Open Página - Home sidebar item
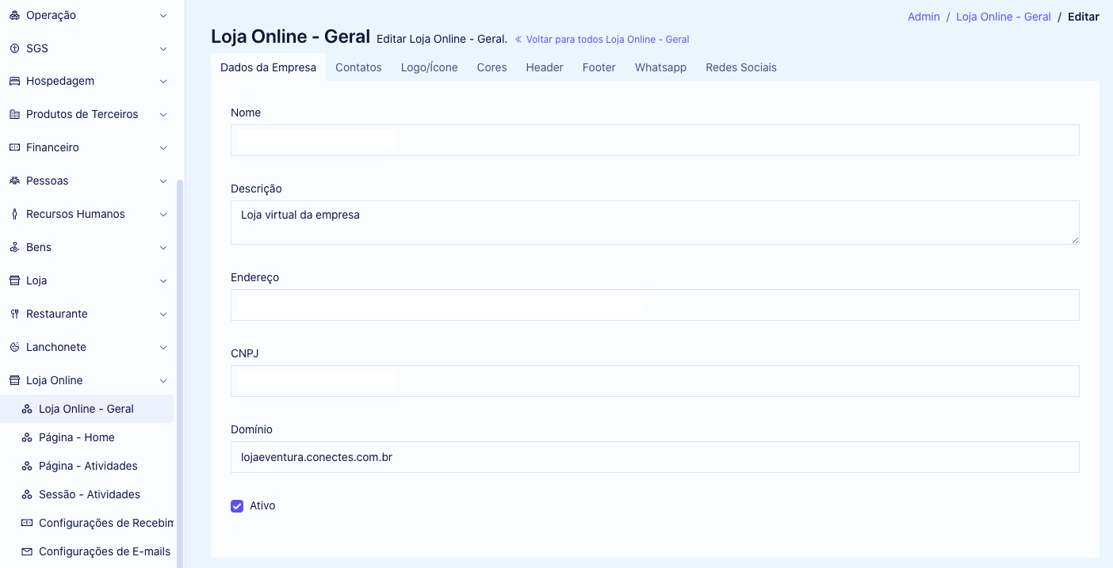 click(76, 437)
